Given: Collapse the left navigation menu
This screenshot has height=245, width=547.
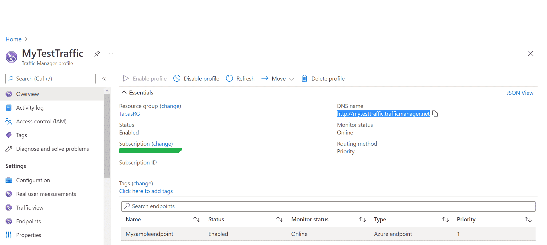Looking at the screenshot, I should pyautogui.click(x=104, y=79).
